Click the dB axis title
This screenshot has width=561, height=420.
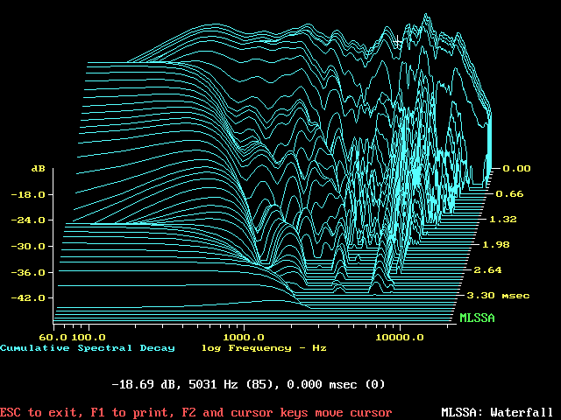pyautogui.click(x=39, y=169)
